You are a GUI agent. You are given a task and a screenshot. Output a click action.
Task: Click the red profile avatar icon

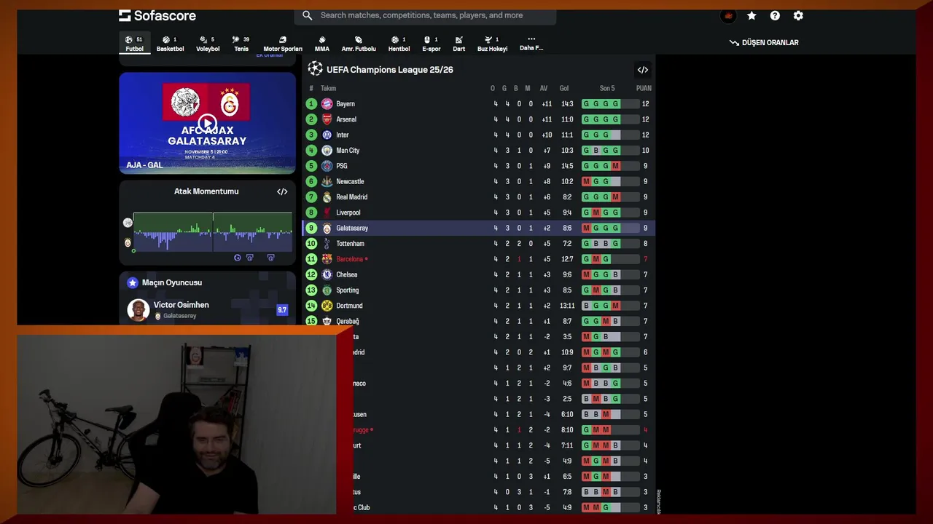[x=727, y=15]
